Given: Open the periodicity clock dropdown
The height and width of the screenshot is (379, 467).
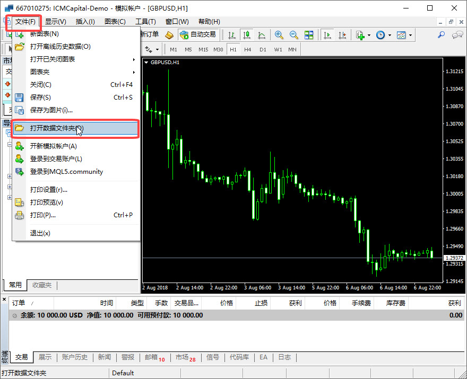Looking at the screenshot, I should [390, 36].
